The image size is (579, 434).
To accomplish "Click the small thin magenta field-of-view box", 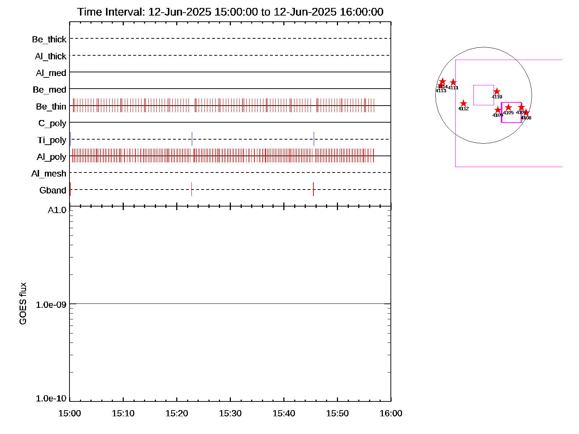I will pos(483,86).
